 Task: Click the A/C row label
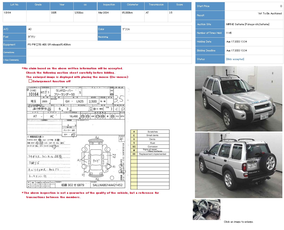[15, 29]
